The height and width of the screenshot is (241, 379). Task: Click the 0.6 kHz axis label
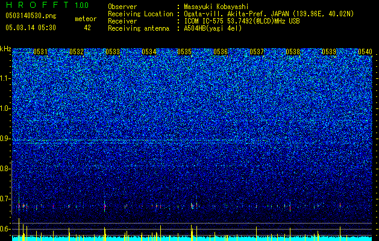(5, 229)
